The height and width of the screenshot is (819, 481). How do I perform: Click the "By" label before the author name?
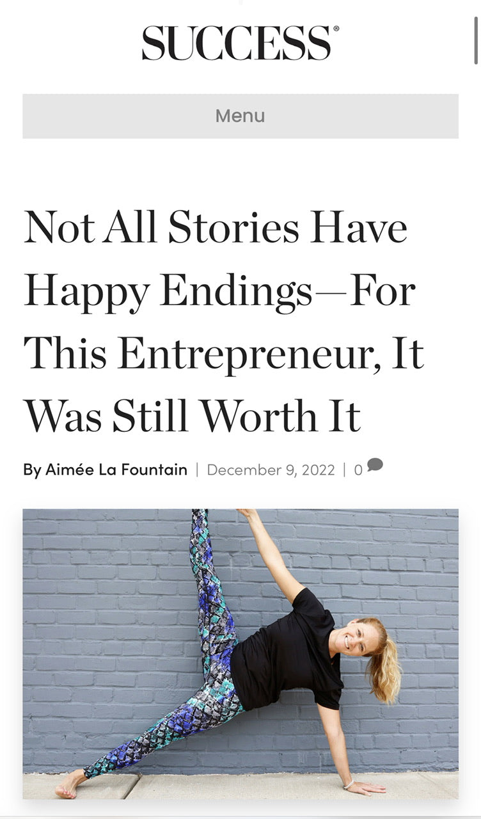pos(31,470)
